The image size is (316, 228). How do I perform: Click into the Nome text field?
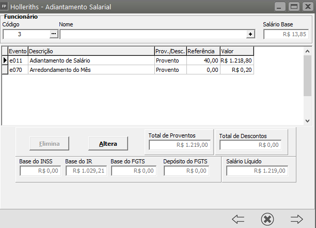click(153, 34)
